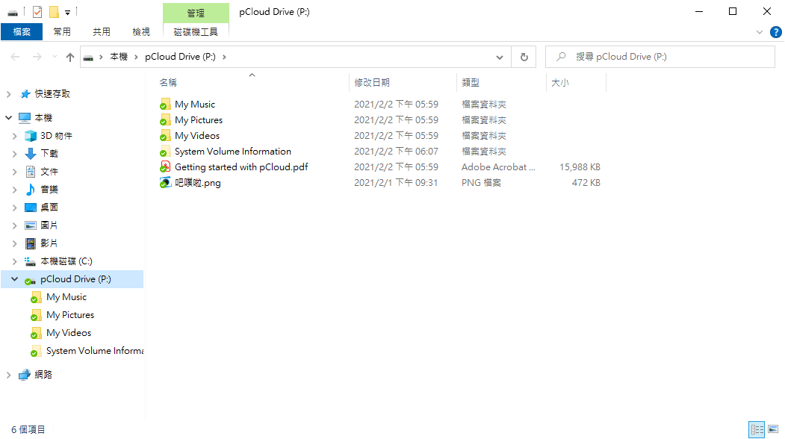Click the 15,988 KB size cell
This screenshot has width=785, height=439.
pos(580,167)
